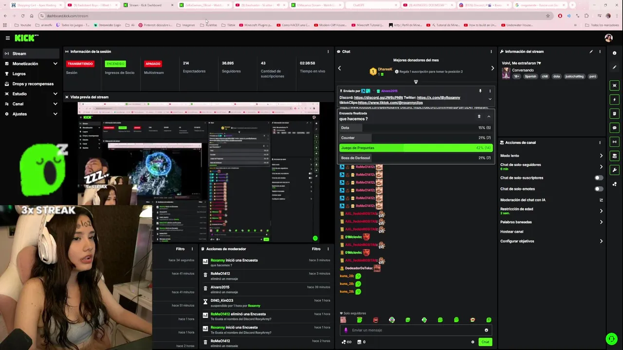This screenshot has width=623, height=350.
Task: Open the Youtube bookmark in bookmarks bar
Action: [23, 25]
